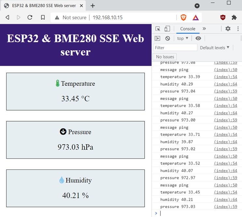Viewport: 242px width, 217px height.
Task: Toggle the device toolbar icon in DevTools
Action: (167, 29)
